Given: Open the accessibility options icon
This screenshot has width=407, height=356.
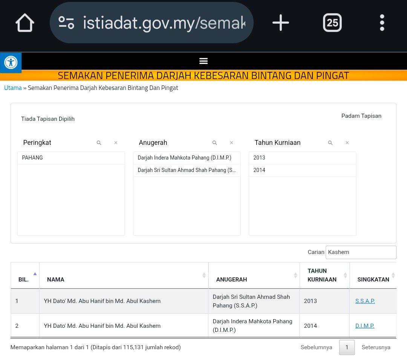Looking at the screenshot, I should tap(11, 62).
